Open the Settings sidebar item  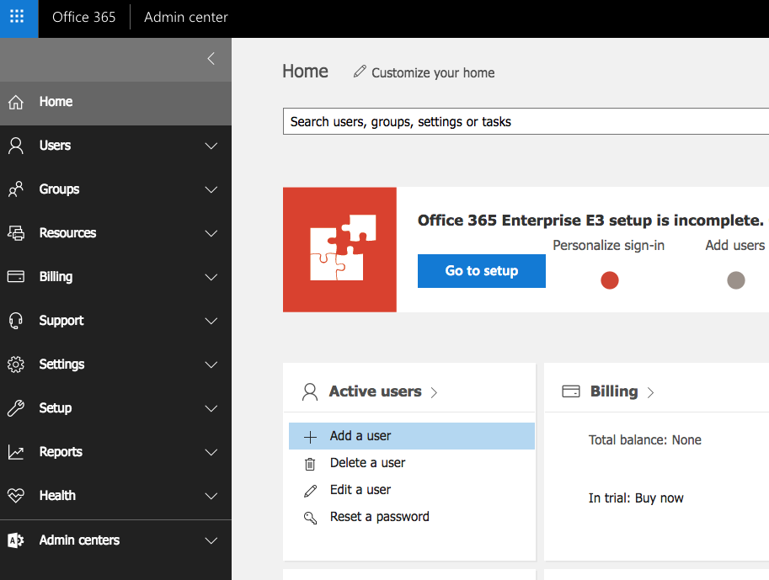pyautogui.click(x=115, y=364)
